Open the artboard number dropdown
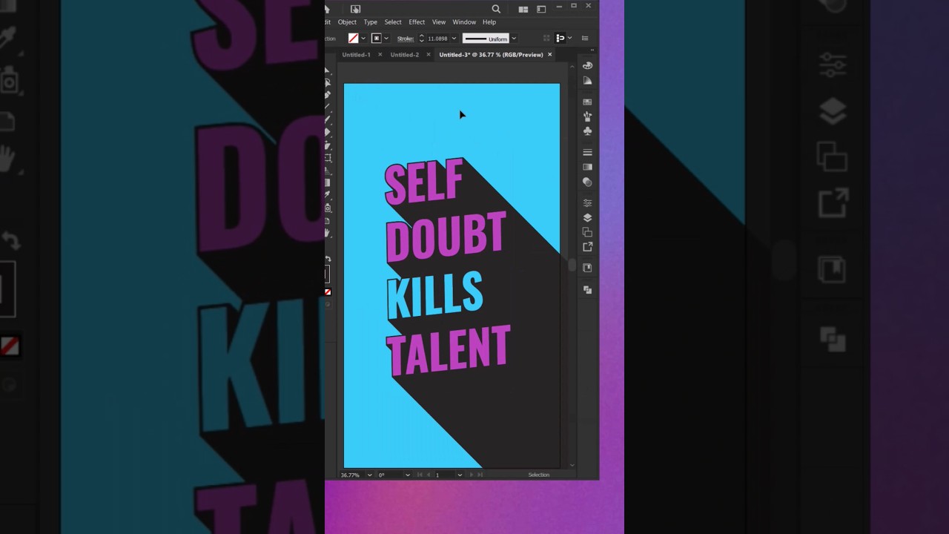Image resolution: width=949 pixels, height=534 pixels. tap(460, 475)
